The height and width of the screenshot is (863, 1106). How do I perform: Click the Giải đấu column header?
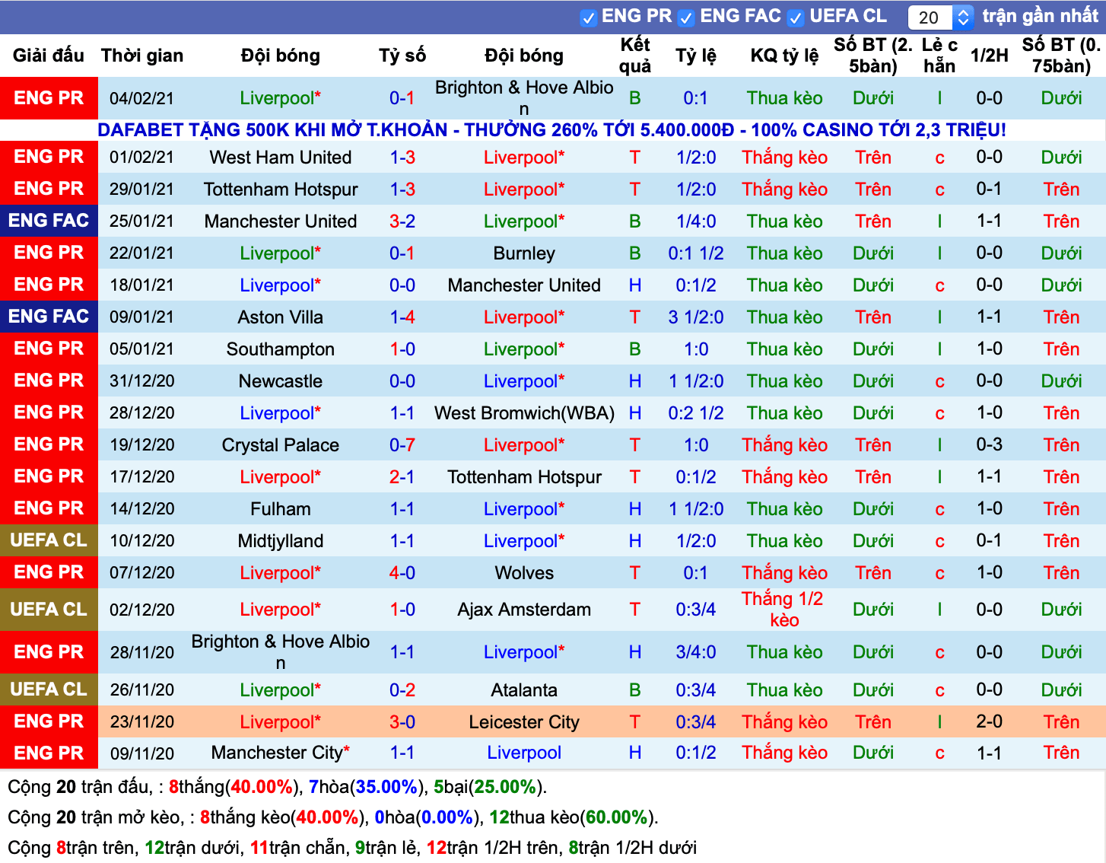point(49,56)
